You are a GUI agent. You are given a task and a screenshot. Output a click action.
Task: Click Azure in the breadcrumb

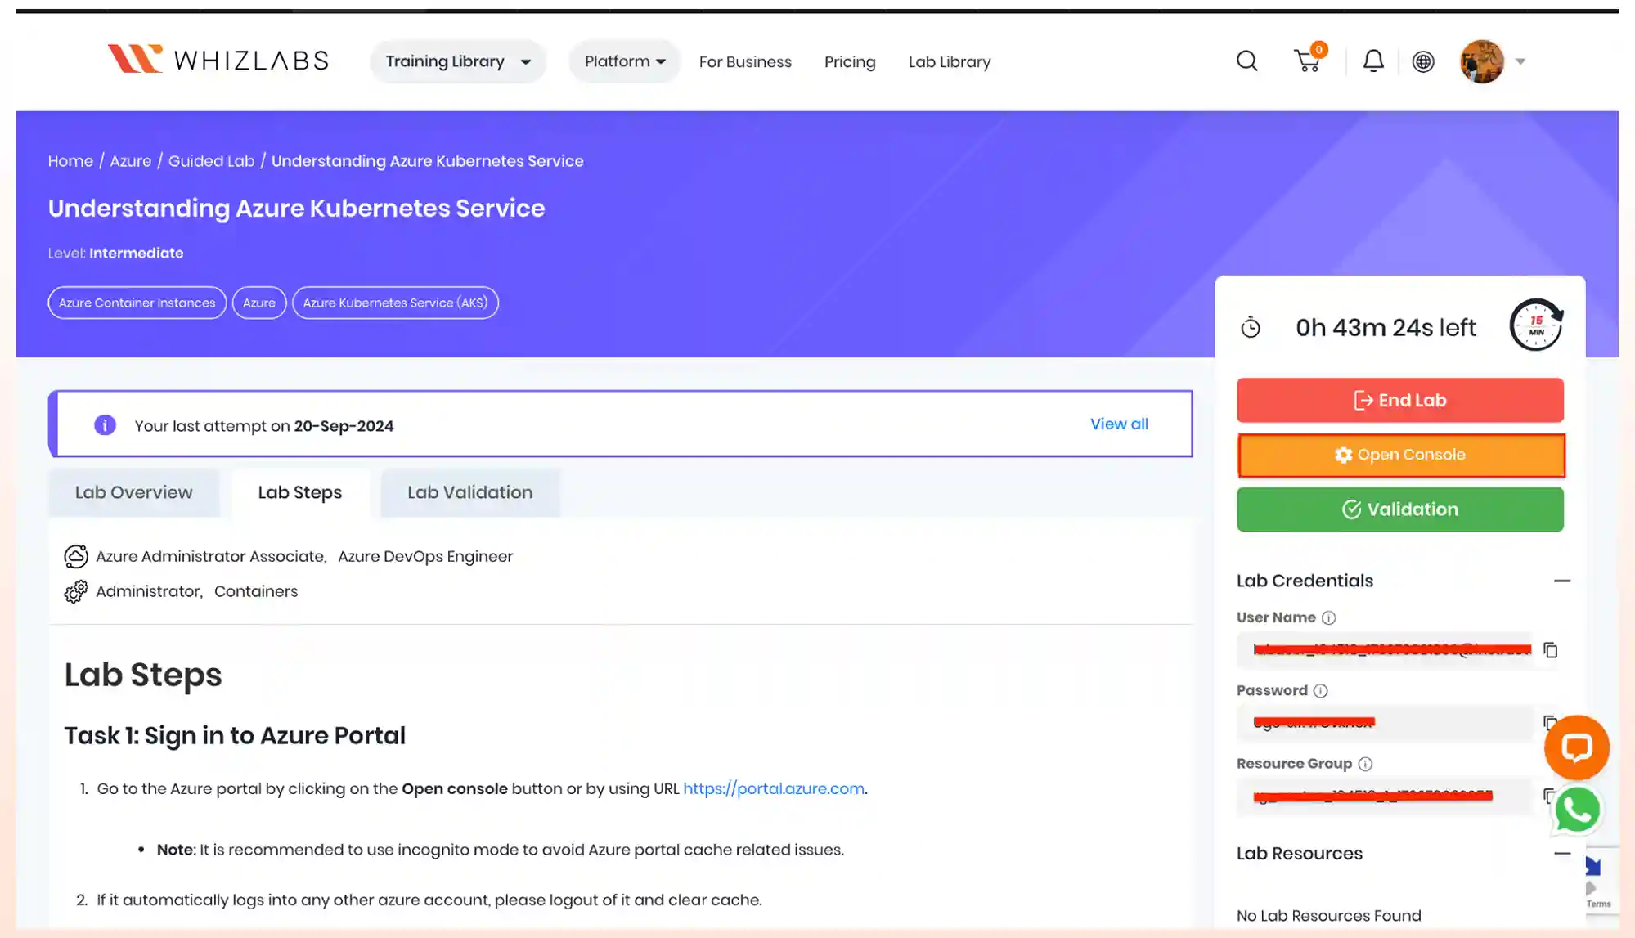tap(131, 161)
